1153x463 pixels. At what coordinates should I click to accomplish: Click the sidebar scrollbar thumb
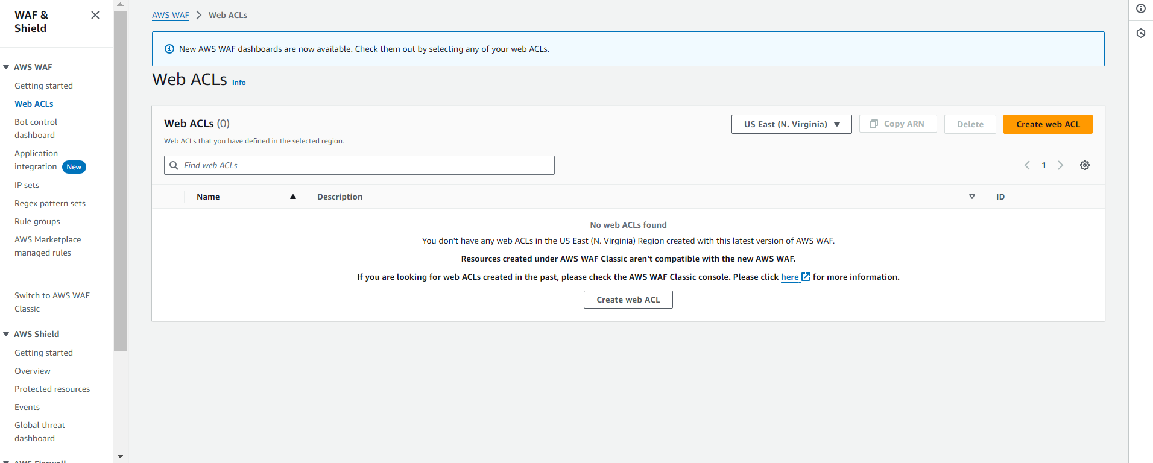[120, 181]
